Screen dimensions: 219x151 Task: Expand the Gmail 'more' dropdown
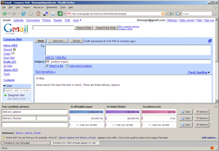point(77,20)
